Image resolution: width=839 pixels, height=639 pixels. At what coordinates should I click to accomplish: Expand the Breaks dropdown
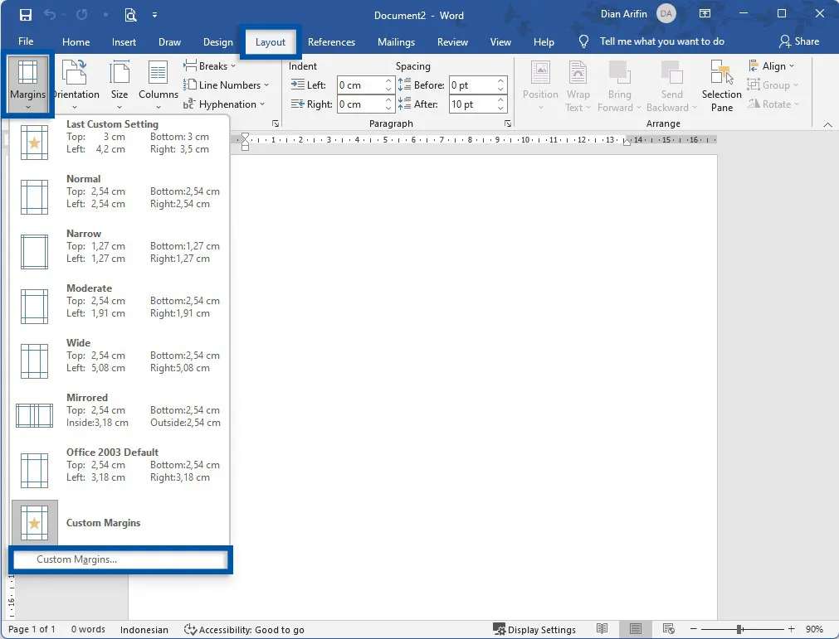tap(210, 66)
